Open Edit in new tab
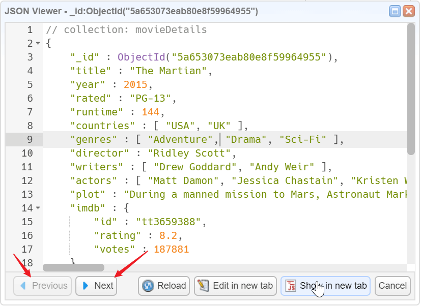Image resolution: width=421 pixels, height=306 pixels. tap(235, 286)
